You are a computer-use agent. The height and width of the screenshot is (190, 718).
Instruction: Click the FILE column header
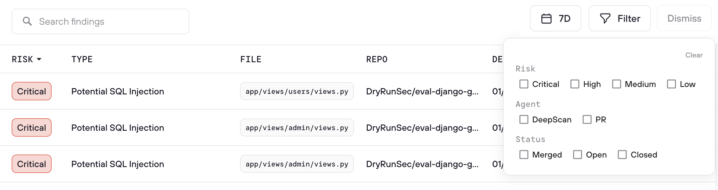click(x=251, y=59)
